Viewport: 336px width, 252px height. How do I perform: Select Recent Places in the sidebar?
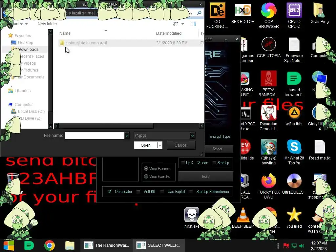pos(32,56)
